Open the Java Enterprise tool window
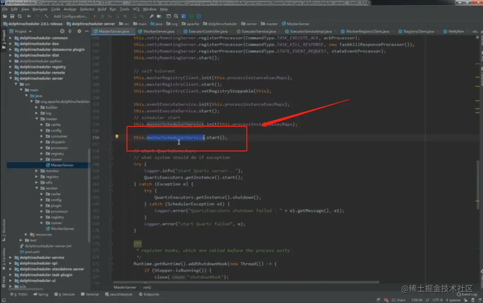 pyautogui.click(x=119, y=295)
